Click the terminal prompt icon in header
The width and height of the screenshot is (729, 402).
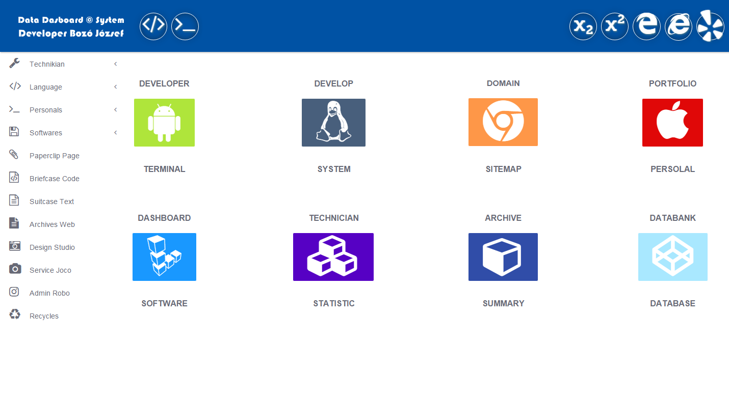click(x=185, y=26)
